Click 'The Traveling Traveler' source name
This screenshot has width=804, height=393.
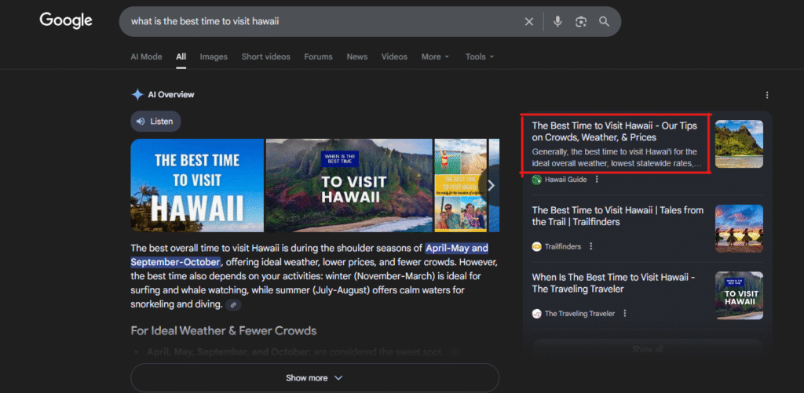point(580,314)
